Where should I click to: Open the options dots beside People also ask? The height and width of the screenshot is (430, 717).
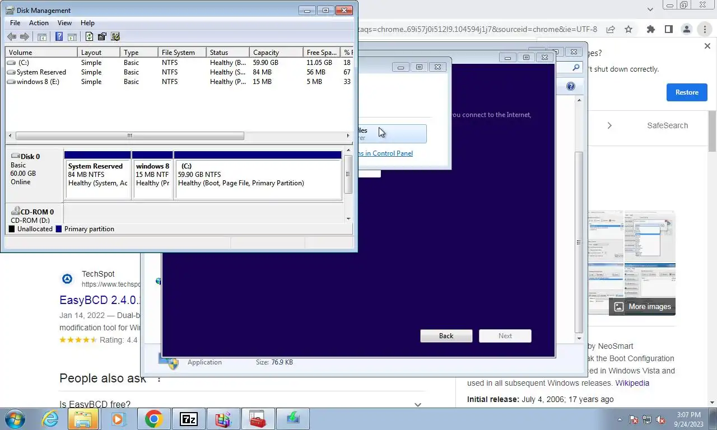click(159, 379)
